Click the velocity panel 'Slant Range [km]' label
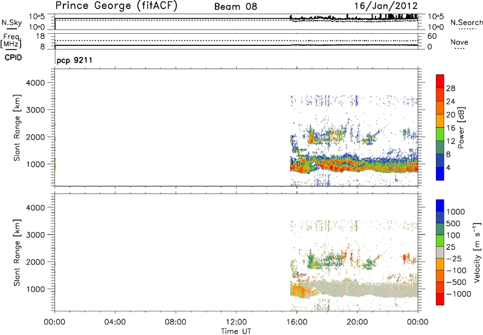483x335 pixels. 17,253
